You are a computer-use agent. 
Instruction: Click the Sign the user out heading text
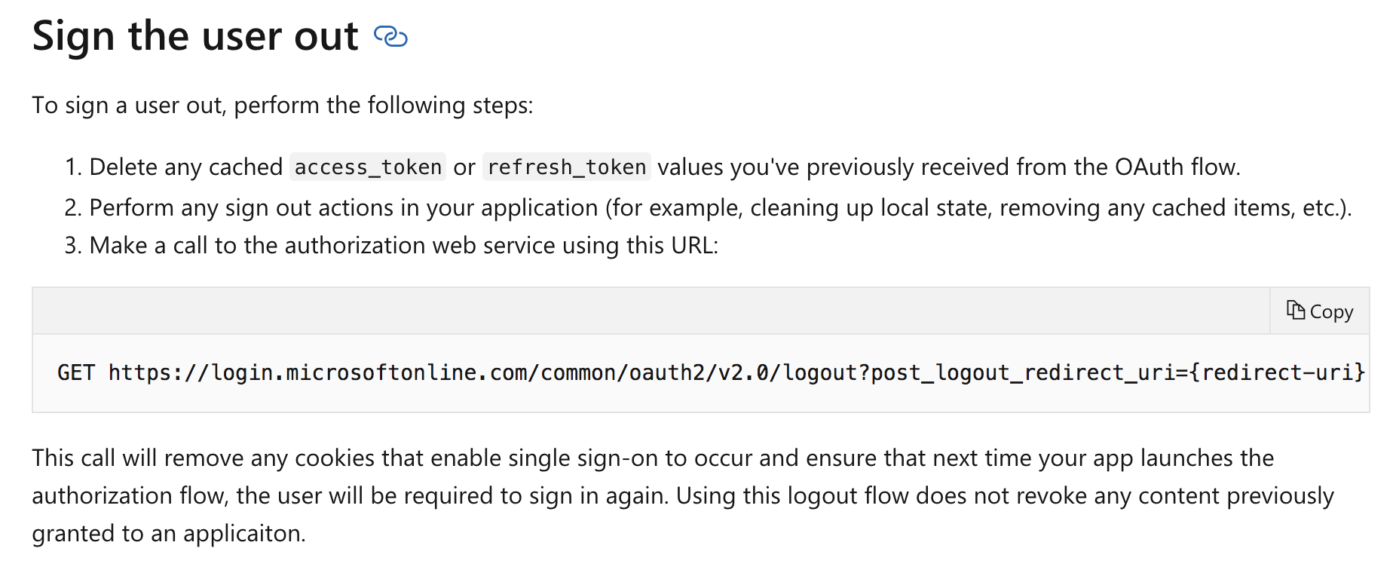194,35
